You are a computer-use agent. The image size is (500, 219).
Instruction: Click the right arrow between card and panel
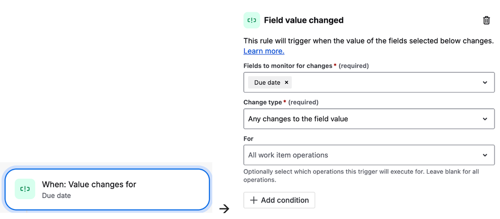[x=225, y=209]
